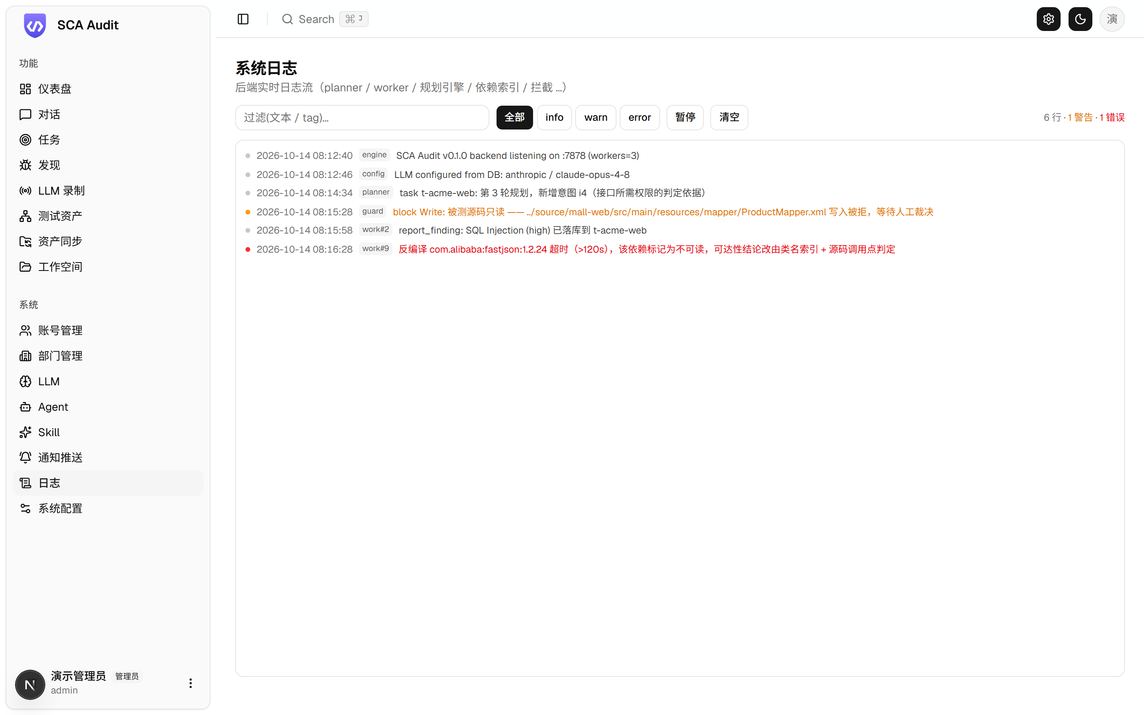This screenshot has width=1144, height=715.
Task: Click timestamp 2026-10-14 08:16:28
Action: click(304, 249)
